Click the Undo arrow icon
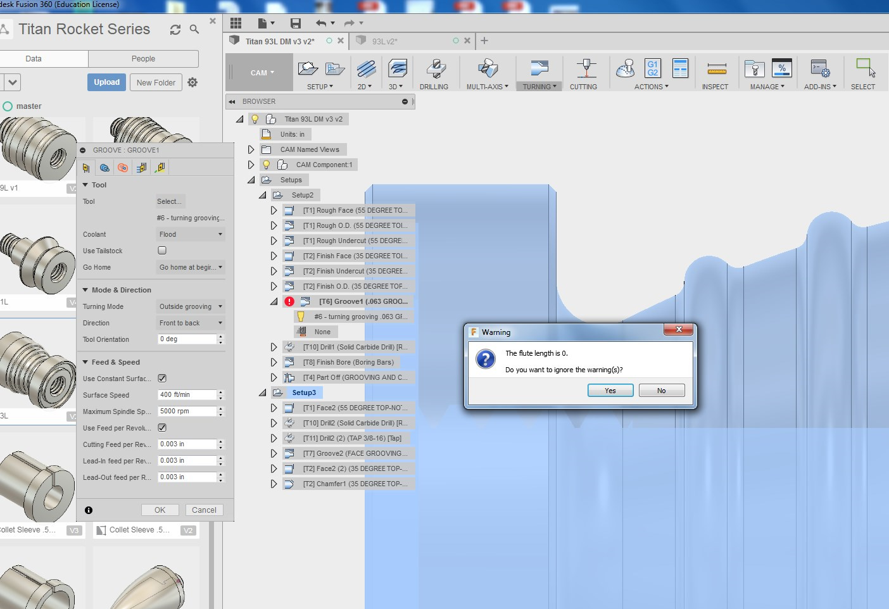The width and height of the screenshot is (889, 609). tap(321, 23)
